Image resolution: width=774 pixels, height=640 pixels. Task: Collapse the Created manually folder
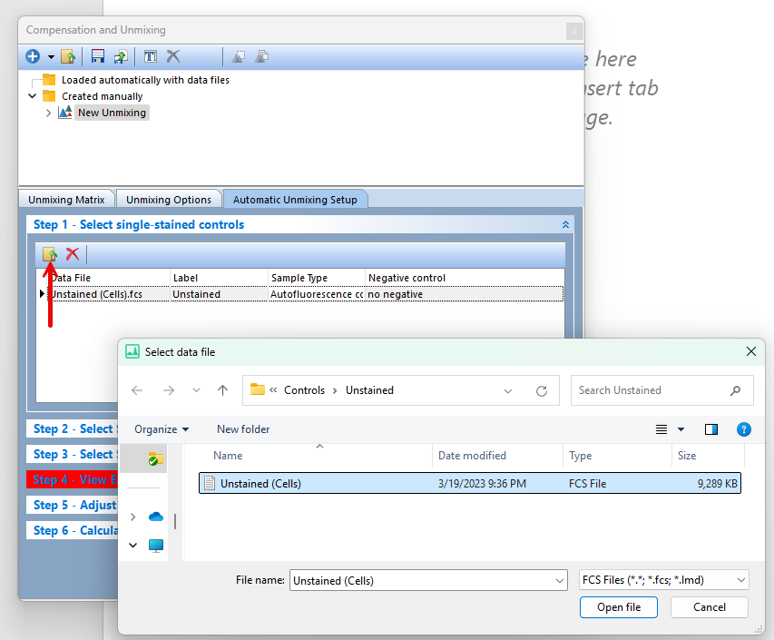coord(33,96)
